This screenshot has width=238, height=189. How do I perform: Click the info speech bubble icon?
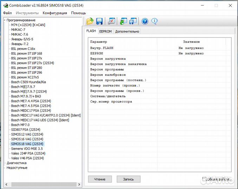(154, 21)
